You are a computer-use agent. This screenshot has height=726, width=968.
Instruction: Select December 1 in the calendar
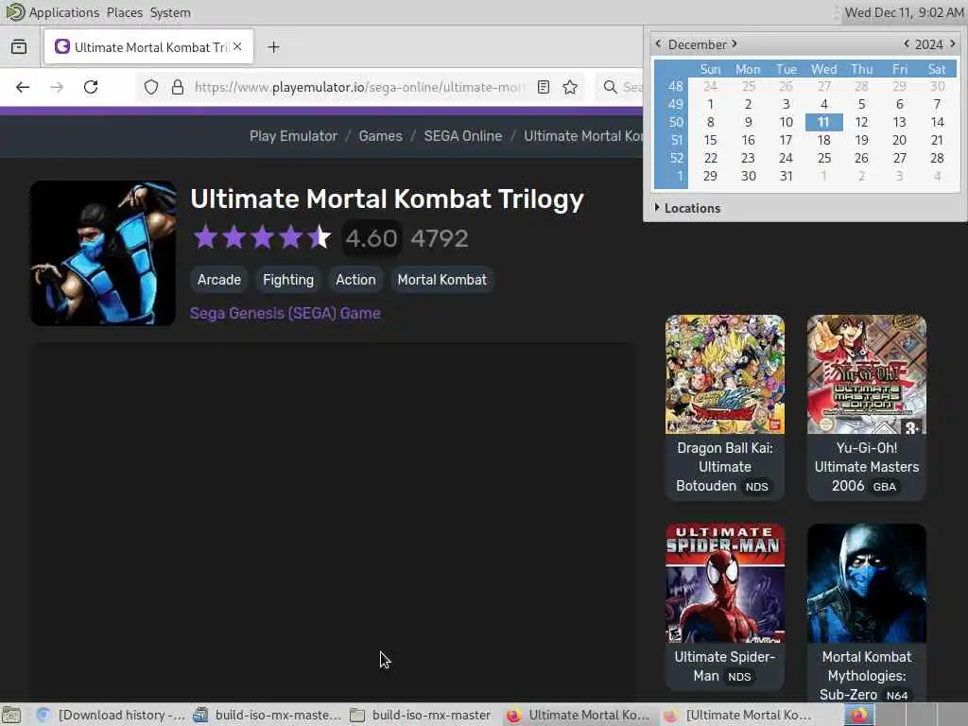click(x=711, y=104)
